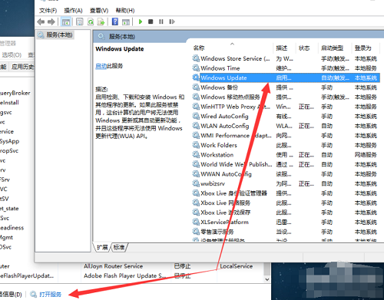This screenshot has width=384, height=300.
Task: Click the 打开服务 link in Task Manager
Action: [50, 295]
